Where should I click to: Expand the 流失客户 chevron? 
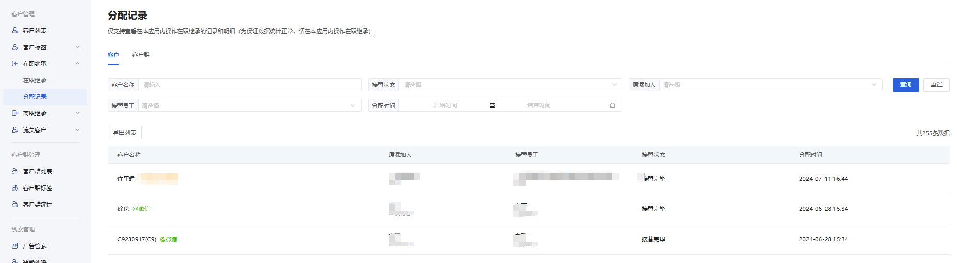click(x=77, y=130)
